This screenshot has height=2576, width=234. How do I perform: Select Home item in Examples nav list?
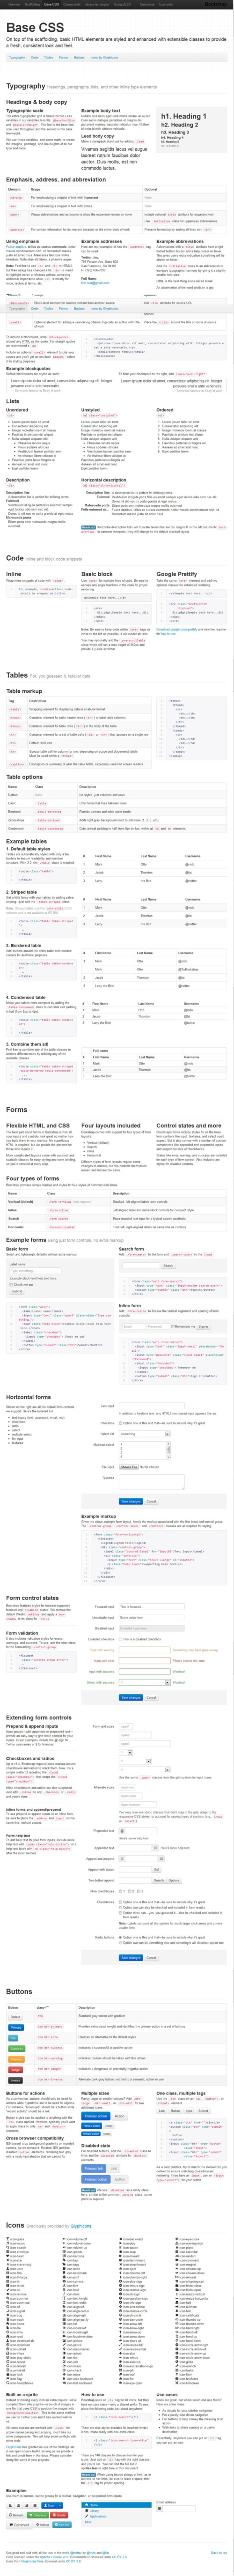115,2505
